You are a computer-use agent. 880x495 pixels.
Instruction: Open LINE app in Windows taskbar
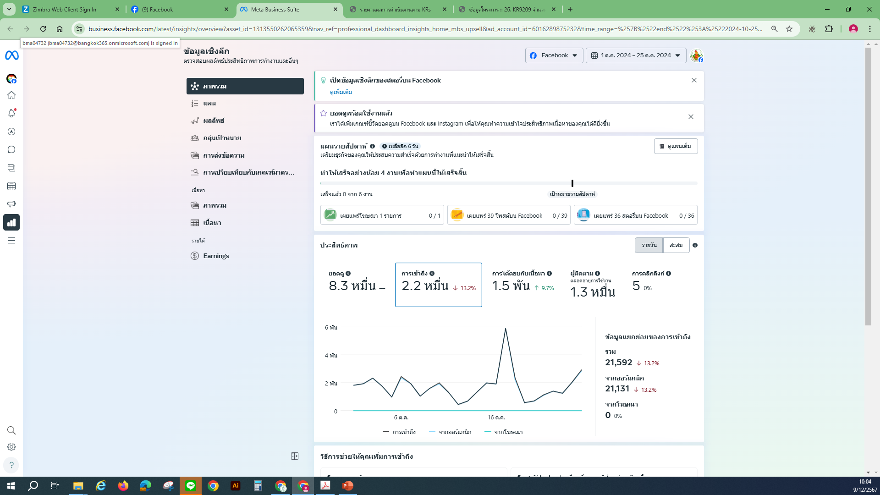click(x=191, y=485)
